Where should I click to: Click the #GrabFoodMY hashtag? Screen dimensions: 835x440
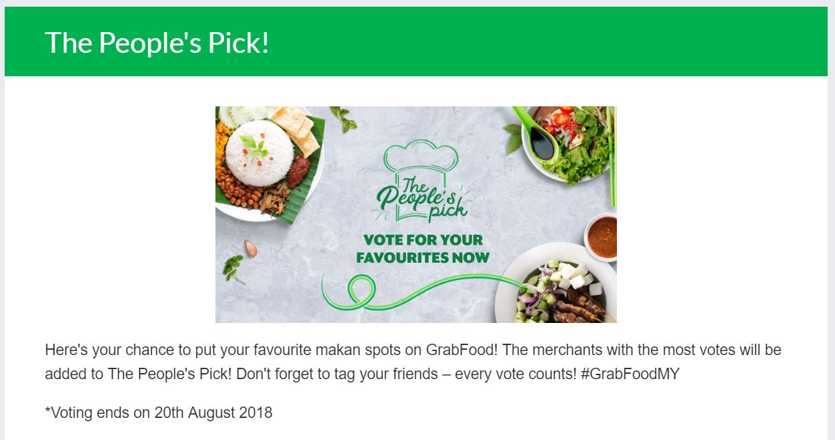click(x=630, y=374)
